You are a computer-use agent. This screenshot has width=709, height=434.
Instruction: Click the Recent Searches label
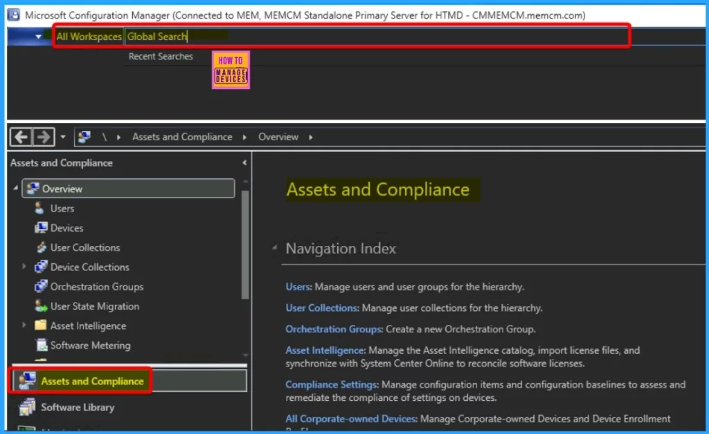click(x=161, y=57)
